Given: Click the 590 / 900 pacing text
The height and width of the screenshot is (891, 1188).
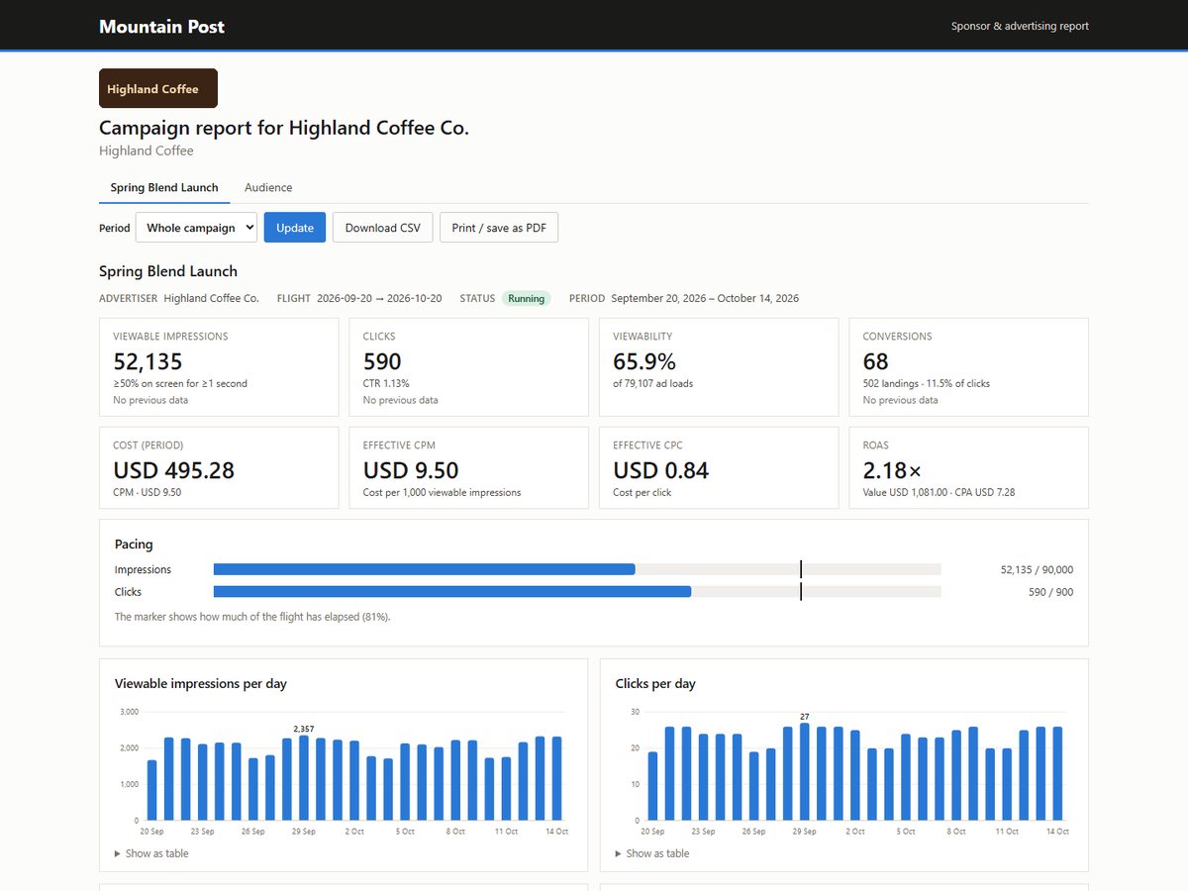Looking at the screenshot, I should (x=1050, y=591).
